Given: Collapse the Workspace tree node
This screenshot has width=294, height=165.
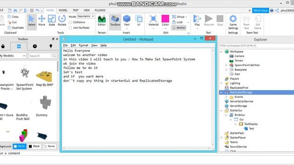Looking at the screenshot, I should [221, 51].
